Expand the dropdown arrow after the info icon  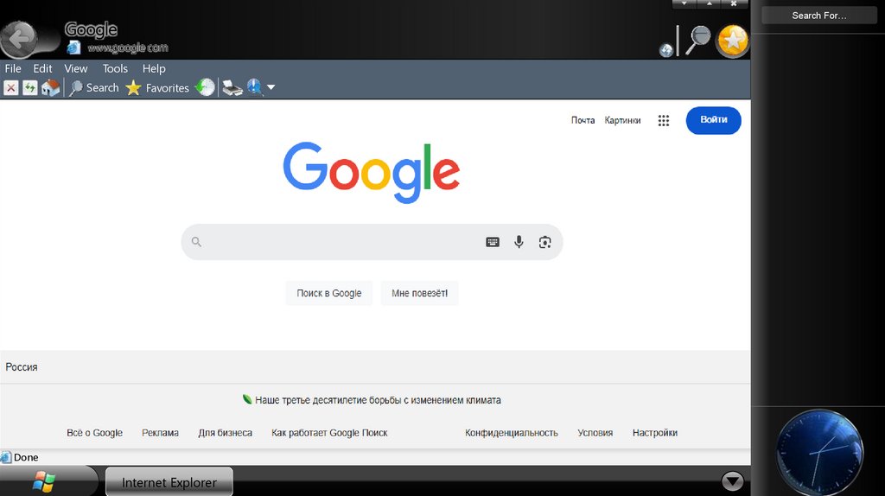point(271,87)
